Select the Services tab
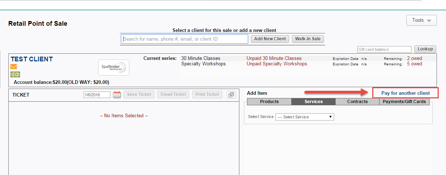Screen dimensions: 446x175 [x=313, y=102]
